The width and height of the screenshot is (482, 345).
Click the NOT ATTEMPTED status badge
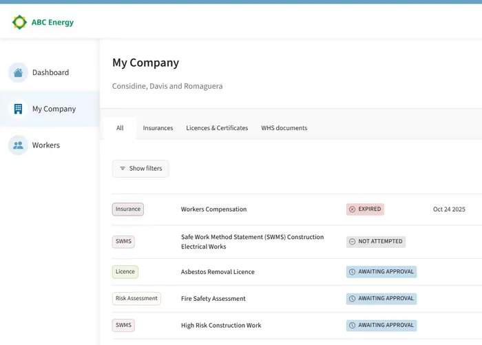coord(376,242)
